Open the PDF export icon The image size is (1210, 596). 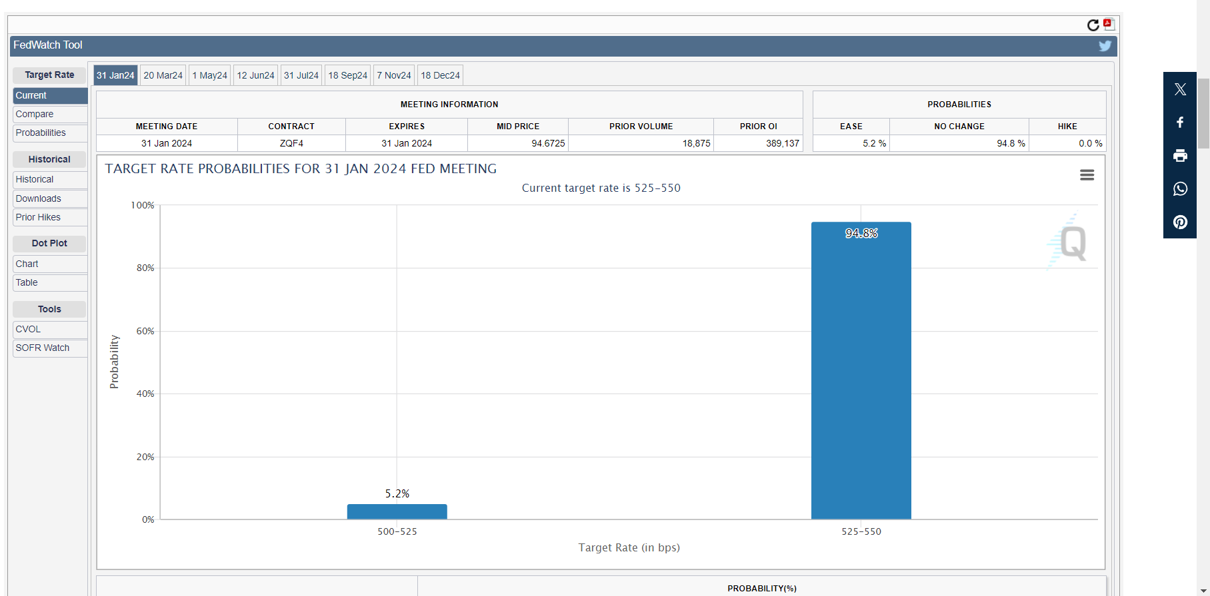[1109, 25]
